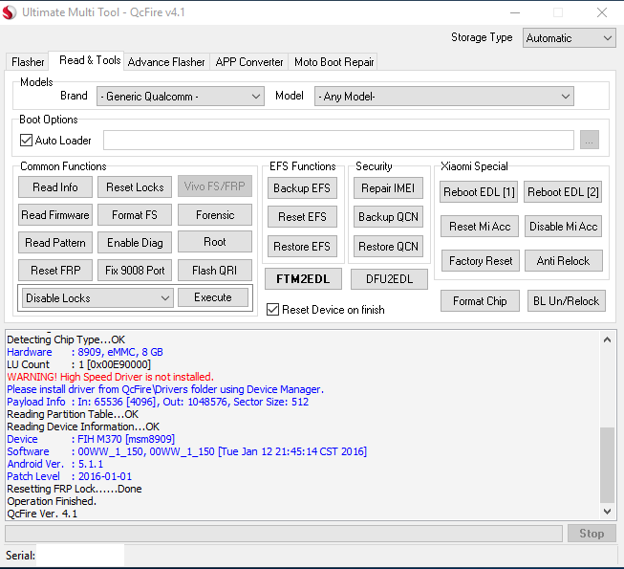Image resolution: width=624 pixels, height=569 pixels.
Task: Expand the Disable Locks action dropdown
Action: point(97,298)
